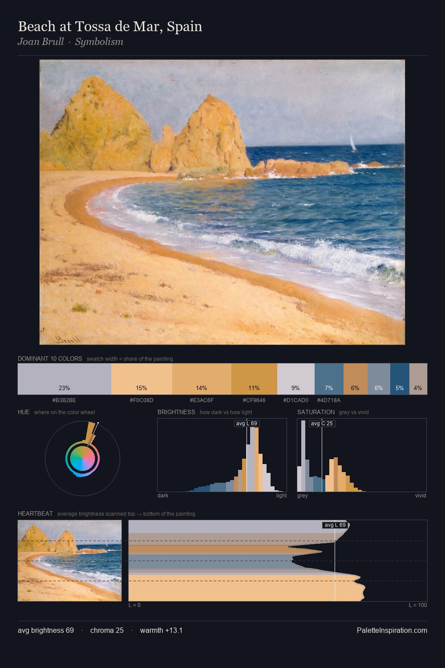
Task: Click the 'dark' axis label
Action: [163, 496]
